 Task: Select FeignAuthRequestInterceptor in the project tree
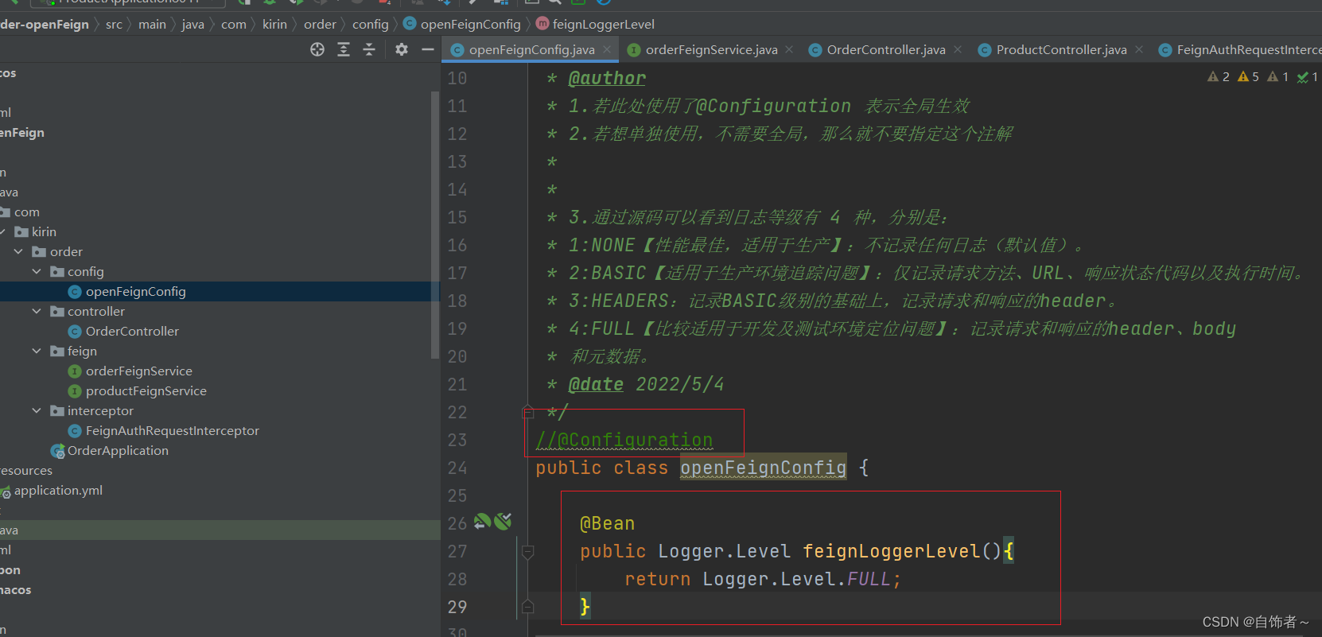[173, 431]
